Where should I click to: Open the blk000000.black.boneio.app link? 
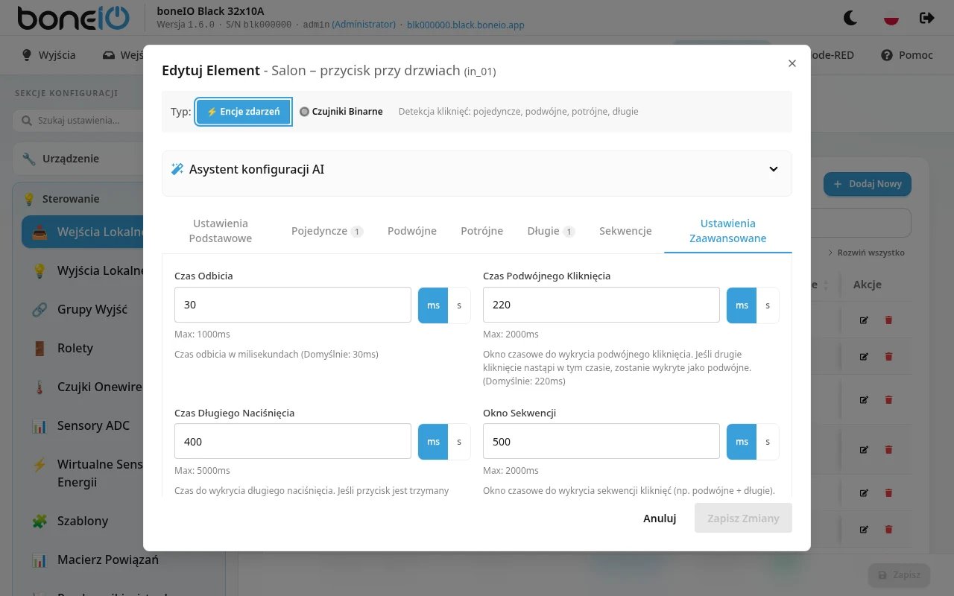466,25
